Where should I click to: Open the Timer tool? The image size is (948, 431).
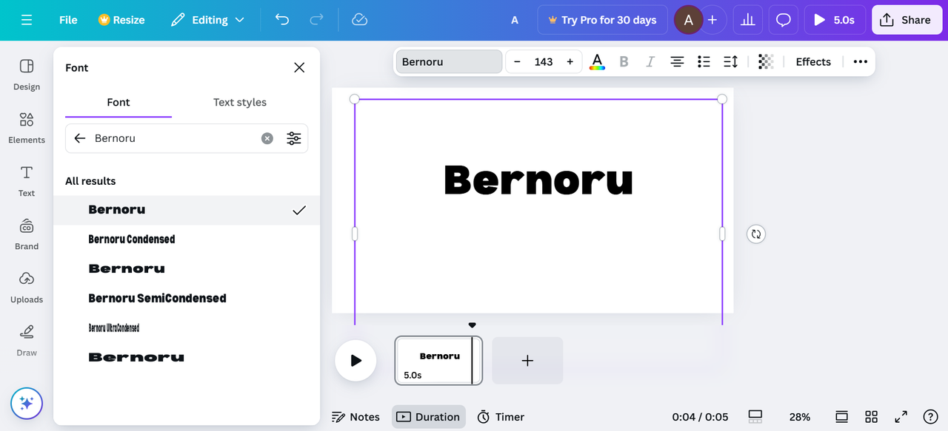[x=501, y=417]
